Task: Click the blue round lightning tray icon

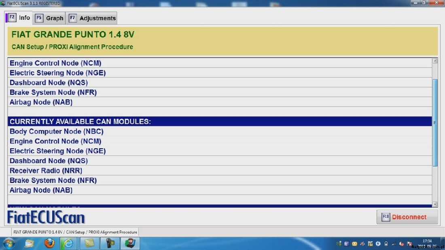Action: (378, 244)
